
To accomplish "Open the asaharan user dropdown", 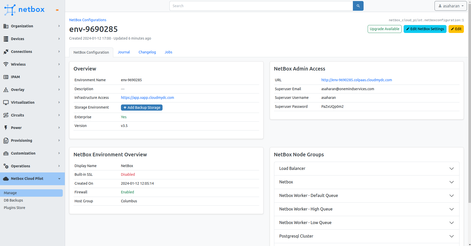I will point(451,6).
